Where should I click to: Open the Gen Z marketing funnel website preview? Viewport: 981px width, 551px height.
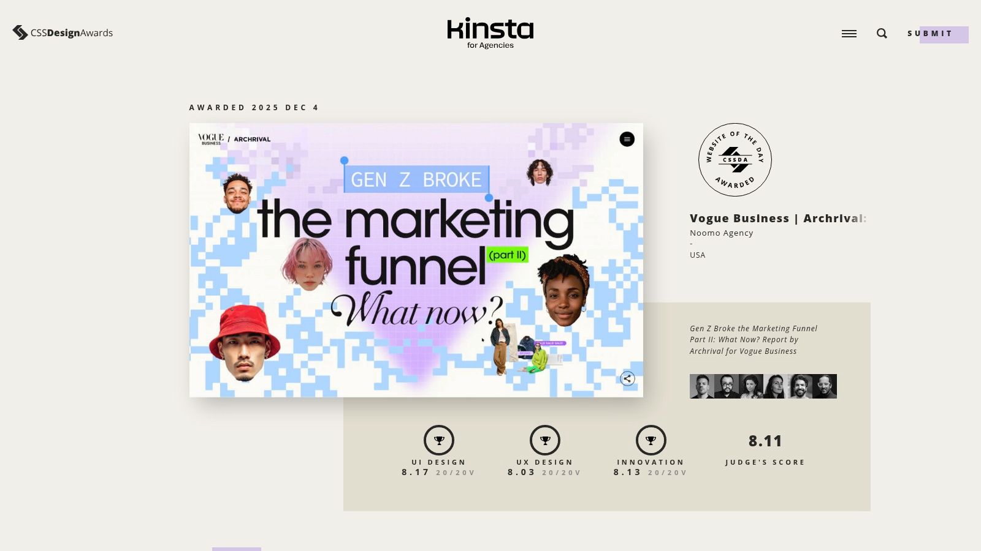click(x=416, y=260)
